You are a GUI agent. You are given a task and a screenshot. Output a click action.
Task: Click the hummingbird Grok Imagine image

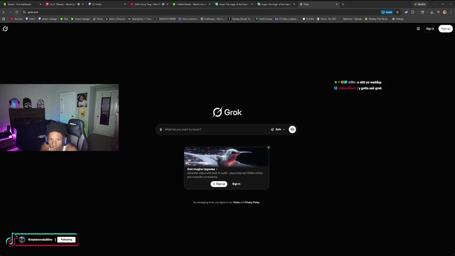(x=226, y=156)
